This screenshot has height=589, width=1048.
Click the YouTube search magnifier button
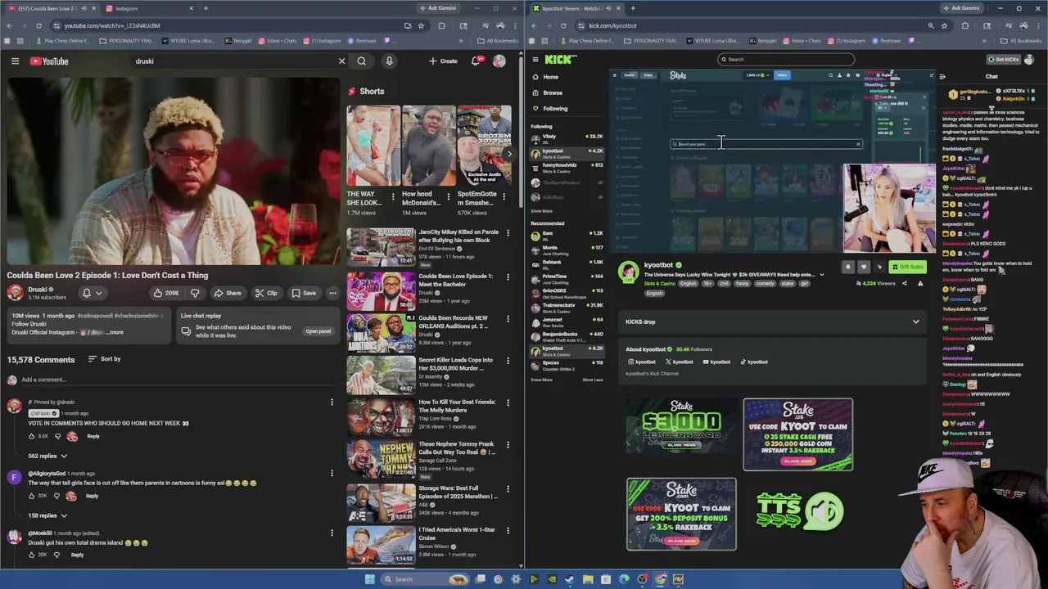tap(361, 61)
